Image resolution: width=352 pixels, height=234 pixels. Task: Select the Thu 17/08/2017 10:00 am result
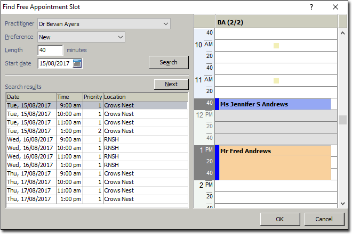[97, 182]
